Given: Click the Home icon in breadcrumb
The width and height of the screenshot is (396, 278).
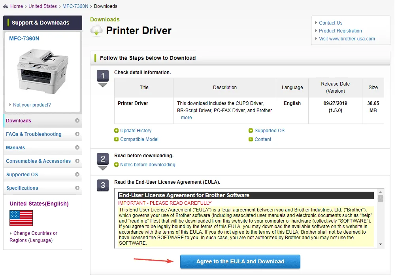Looking at the screenshot, I should tap(6, 6).
